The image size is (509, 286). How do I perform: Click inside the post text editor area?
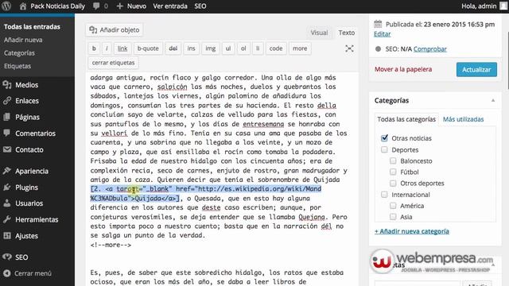coord(222,179)
